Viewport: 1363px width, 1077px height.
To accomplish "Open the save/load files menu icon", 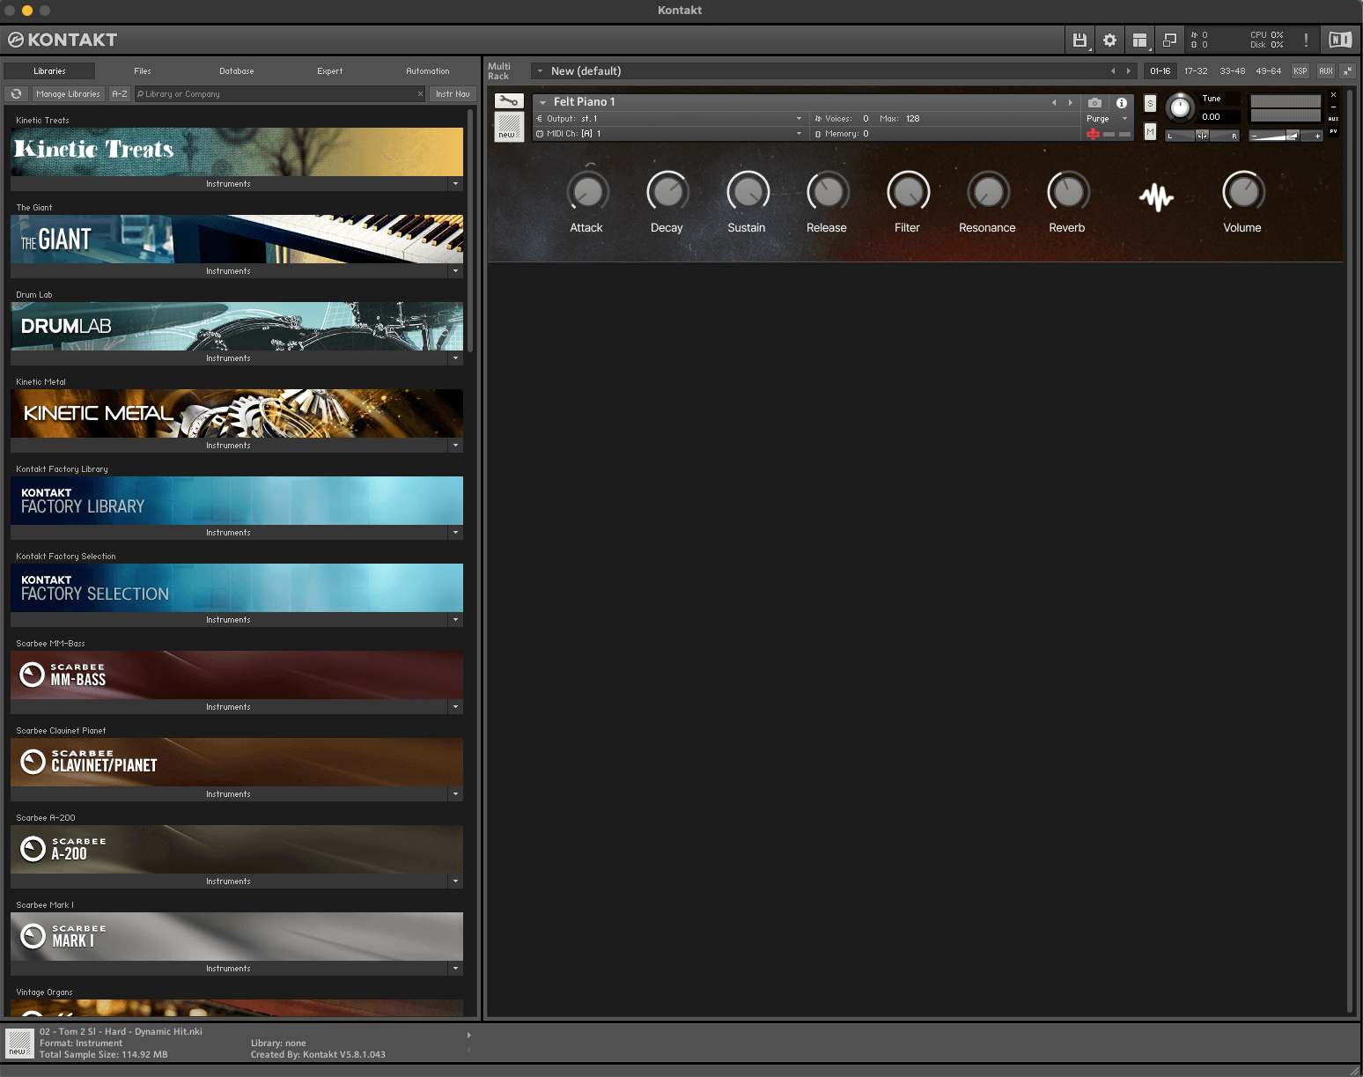I will [x=1079, y=40].
